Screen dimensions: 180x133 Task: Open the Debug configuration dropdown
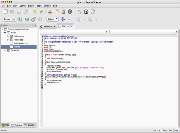pos(10,19)
